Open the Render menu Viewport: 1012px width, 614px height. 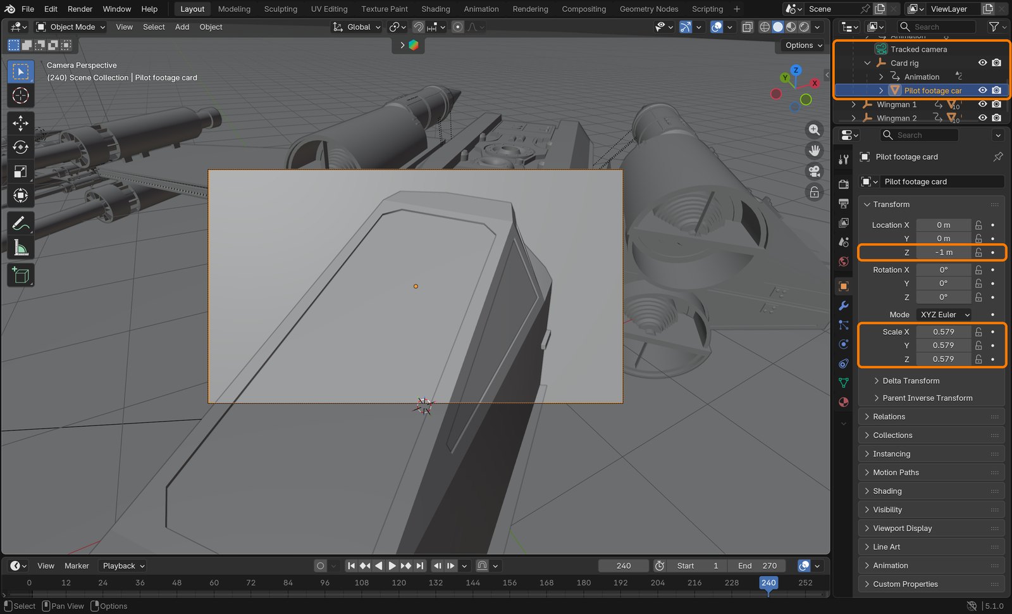pyautogui.click(x=80, y=9)
